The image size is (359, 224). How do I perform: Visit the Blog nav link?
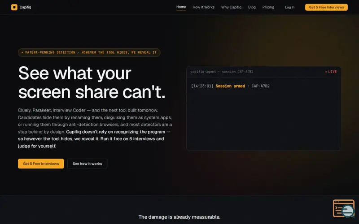(252, 7)
